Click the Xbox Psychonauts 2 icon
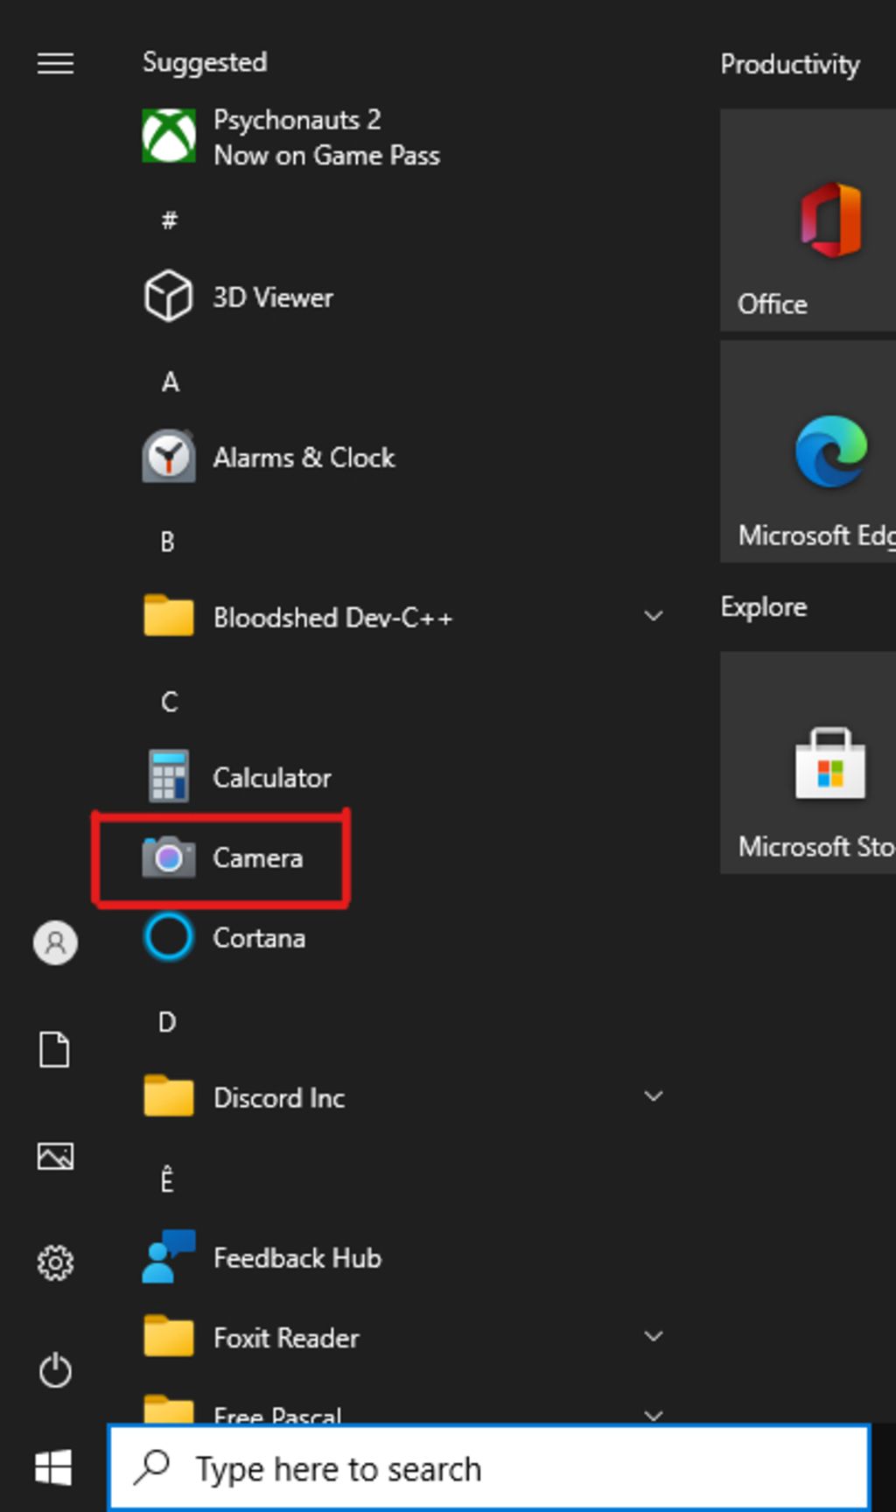Screen dimensions: 896x1512 point(169,136)
